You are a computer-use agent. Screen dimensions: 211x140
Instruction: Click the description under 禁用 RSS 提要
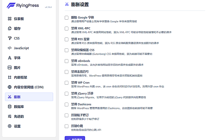(115, 43)
